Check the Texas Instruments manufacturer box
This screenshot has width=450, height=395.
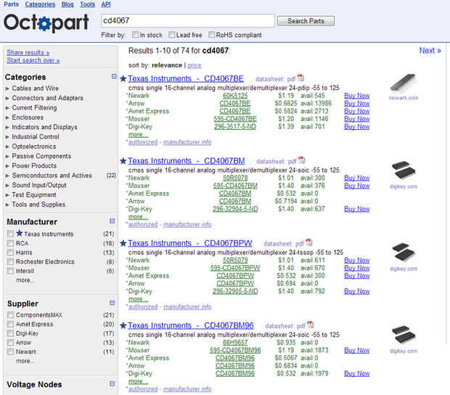point(10,234)
